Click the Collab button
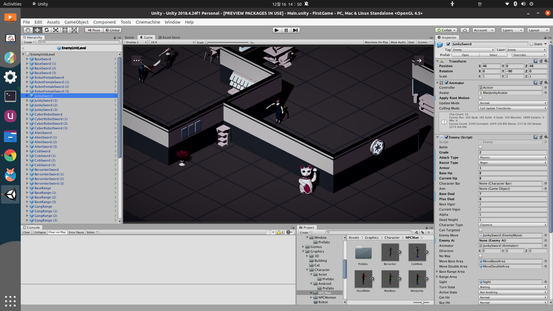The height and width of the screenshot is (311, 553). 446,30
